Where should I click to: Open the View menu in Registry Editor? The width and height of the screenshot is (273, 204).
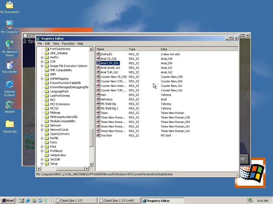tap(56, 44)
